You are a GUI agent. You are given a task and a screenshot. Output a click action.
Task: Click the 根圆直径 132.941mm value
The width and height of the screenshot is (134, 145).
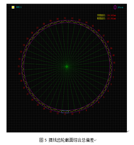(111, 18)
